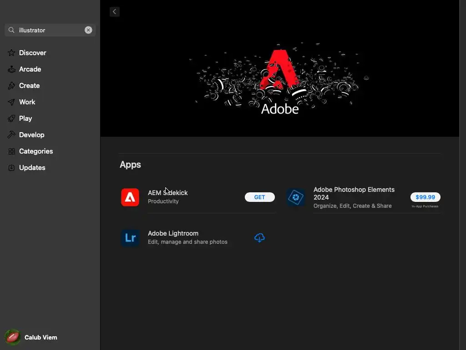
Task: Go to the Create section
Action: point(30,85)
